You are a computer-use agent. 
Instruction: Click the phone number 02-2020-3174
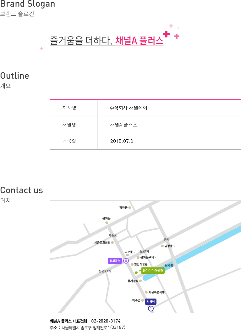coord(106,321)
